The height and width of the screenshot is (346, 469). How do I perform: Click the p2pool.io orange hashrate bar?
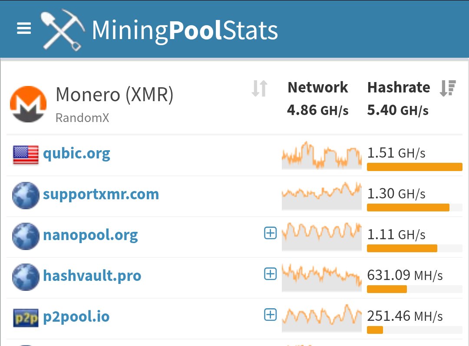375,330
